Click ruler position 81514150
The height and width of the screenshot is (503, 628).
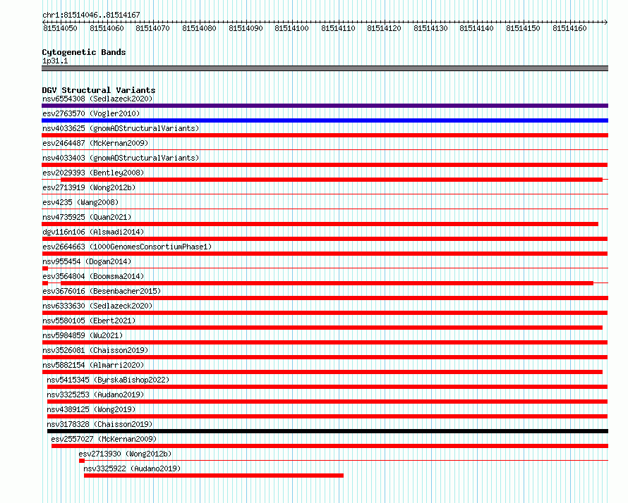pos(523,28)
